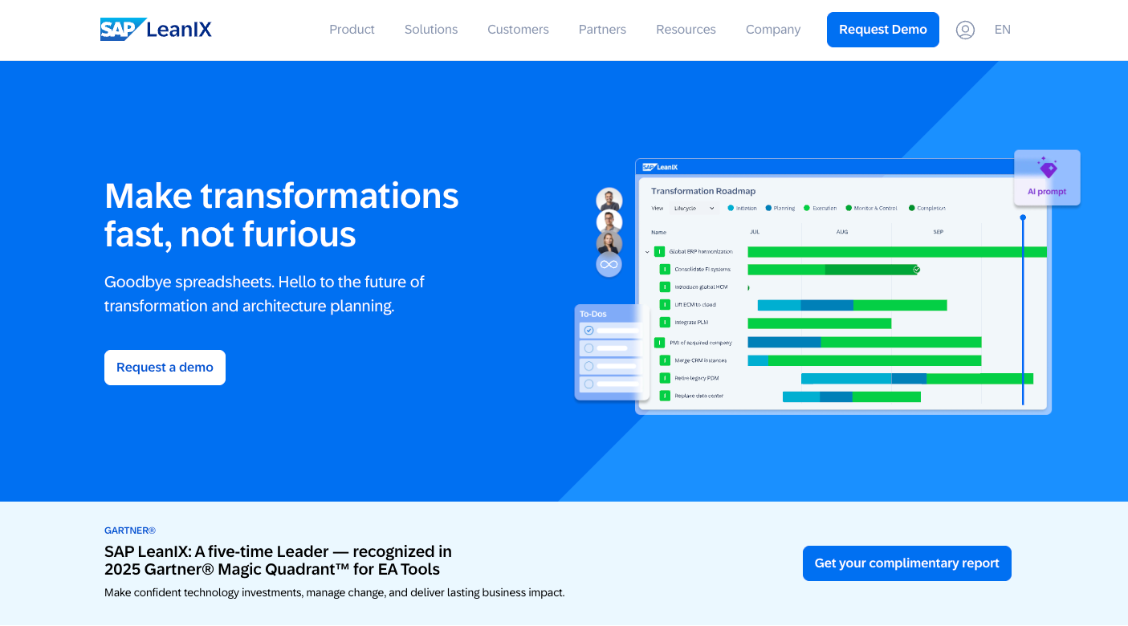The image size is (1128, 626).
Task: Select the top bearded man avatar
Action: (x=609, y=201)
